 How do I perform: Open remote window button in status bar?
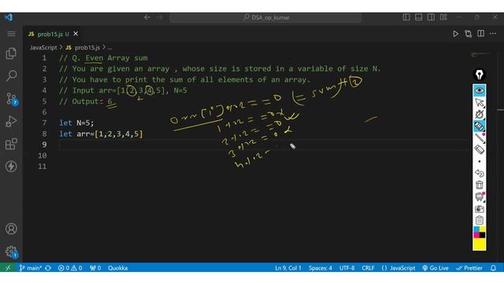pyautogui.click(x=8, y=268)
